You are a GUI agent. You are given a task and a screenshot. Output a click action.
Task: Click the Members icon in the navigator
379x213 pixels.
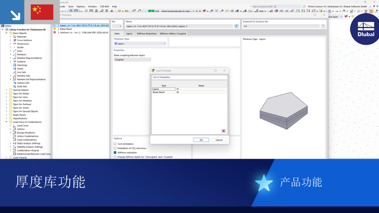(14, 54)
